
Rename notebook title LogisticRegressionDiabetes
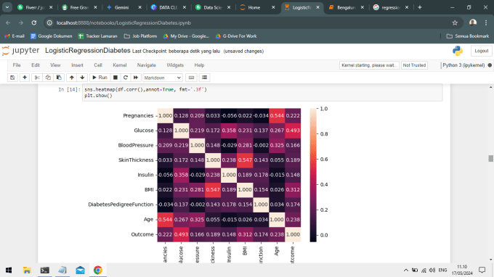tap(88, 51)
